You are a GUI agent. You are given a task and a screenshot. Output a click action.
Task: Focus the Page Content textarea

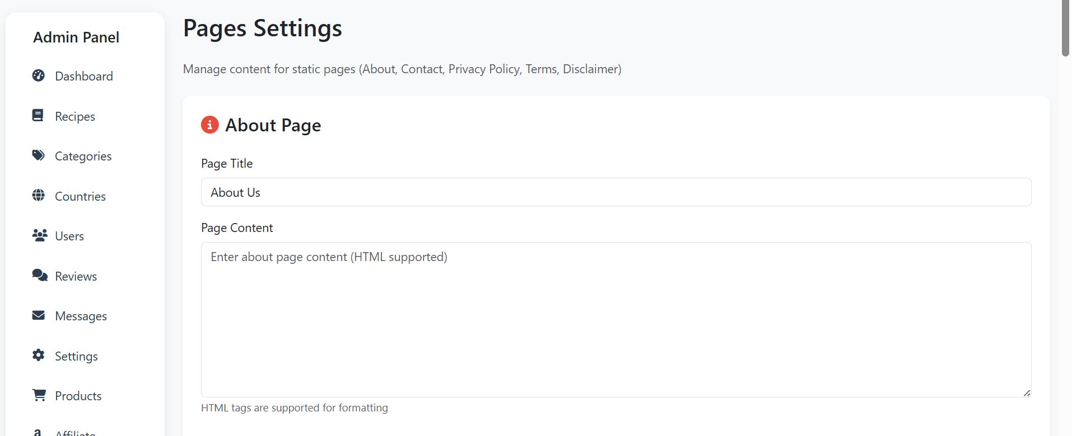pos(616,320)
